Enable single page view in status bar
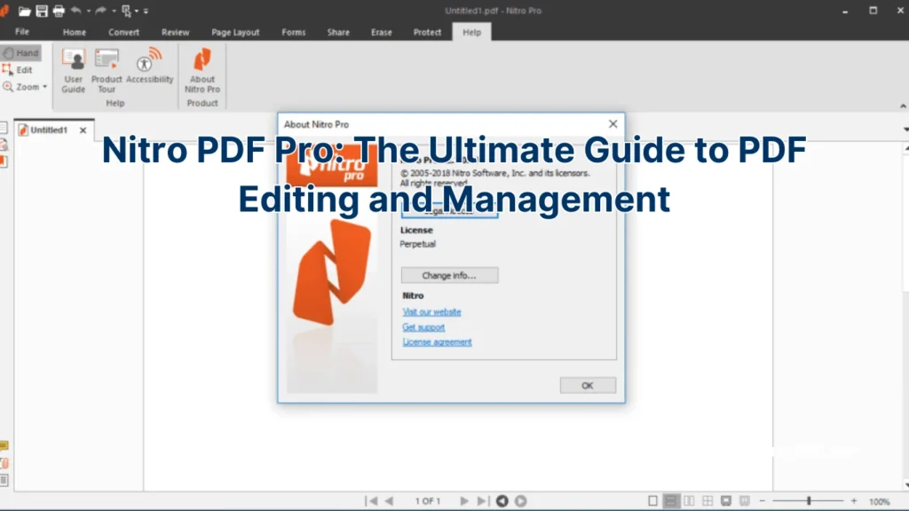The width and height of the screenshot is (909, 511). pyautogui.click(x=653, y=501)
